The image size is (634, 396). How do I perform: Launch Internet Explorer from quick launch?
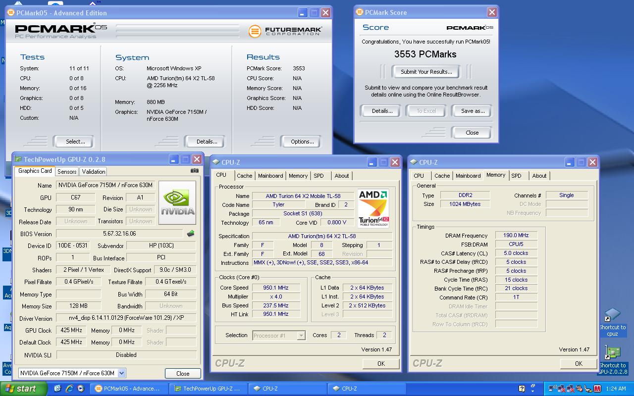coord(69,389)
